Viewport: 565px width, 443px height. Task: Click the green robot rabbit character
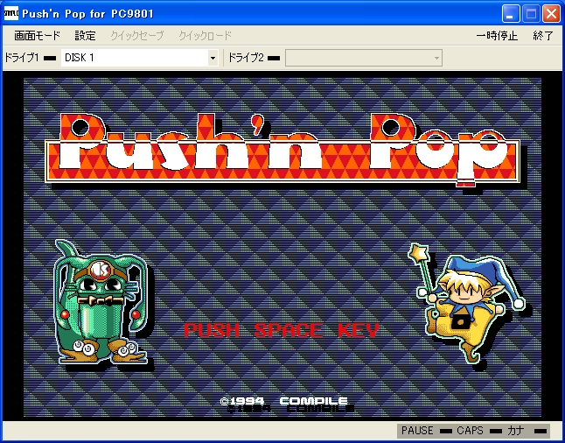point(101,301)
